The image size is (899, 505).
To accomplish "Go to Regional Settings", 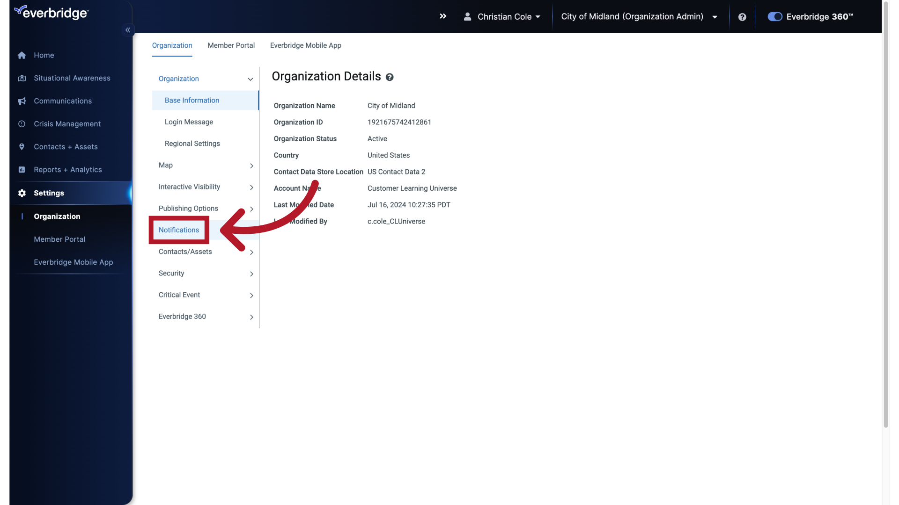I will (192, 144).
